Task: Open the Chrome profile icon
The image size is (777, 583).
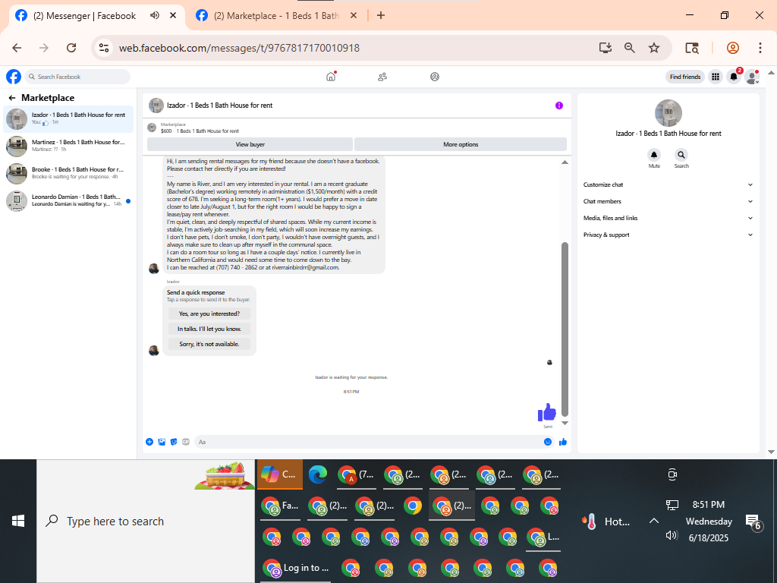Action: click(x=733, y=48)
